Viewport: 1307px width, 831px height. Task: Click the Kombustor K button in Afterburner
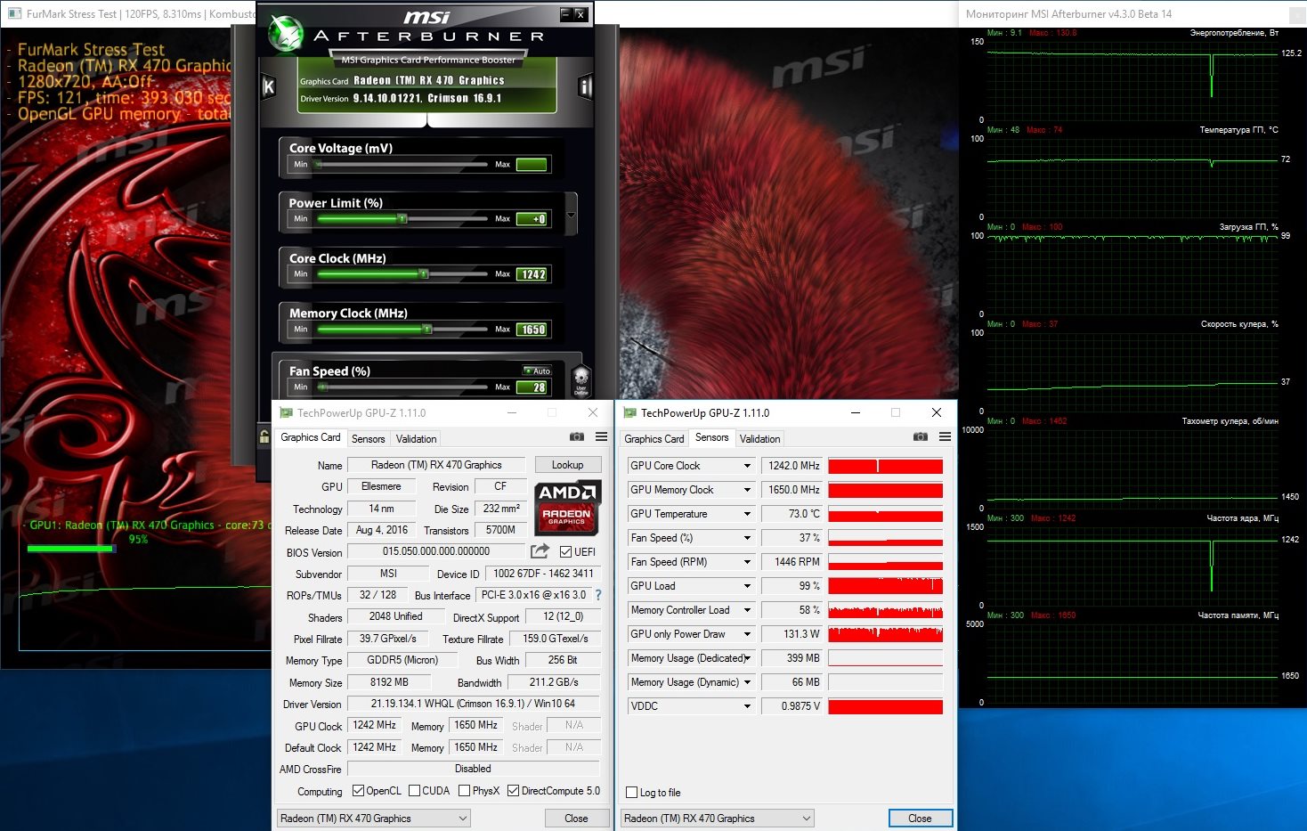click(x=268, y=87)
